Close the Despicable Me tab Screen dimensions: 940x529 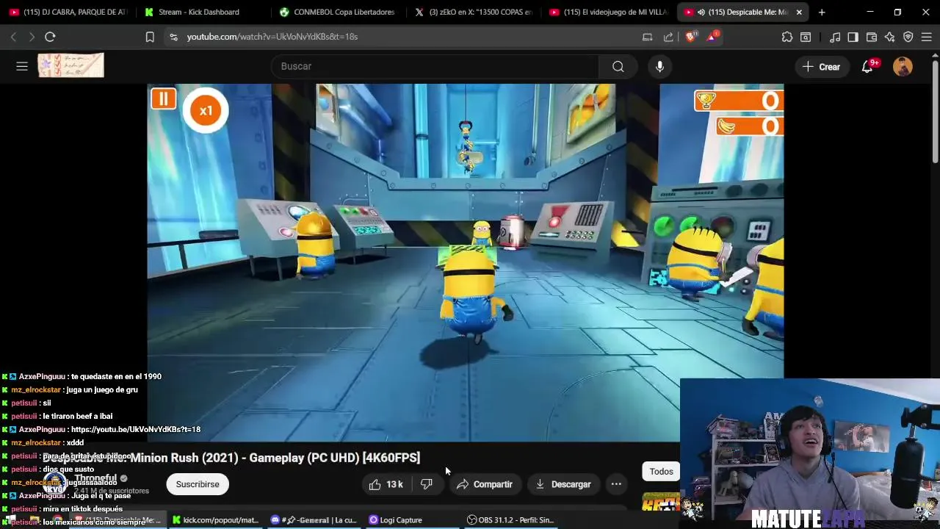click(799, 12)
